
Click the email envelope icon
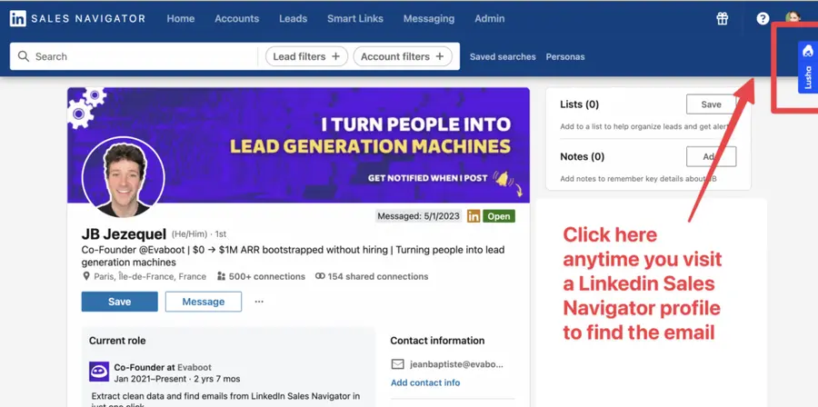(x=397, y=363)
